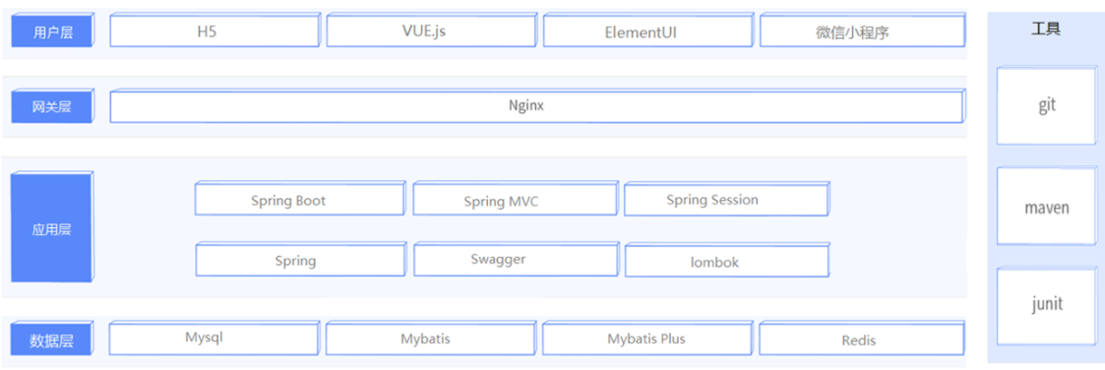1105x370 pixels.
Task: Click the blue 应用层 label
Action: click(52, 227)
